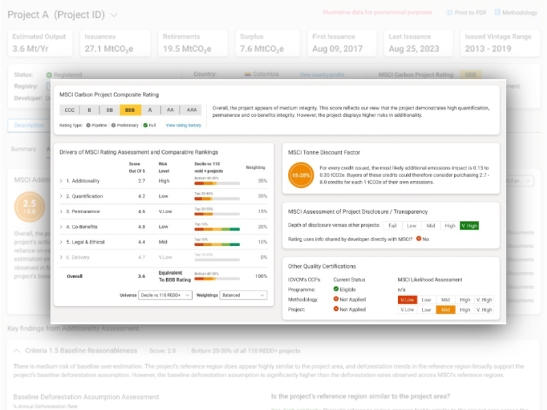Click Methodology Not Applied cross icon
Viewport: 547px width, 410px height.
(336, 299)
